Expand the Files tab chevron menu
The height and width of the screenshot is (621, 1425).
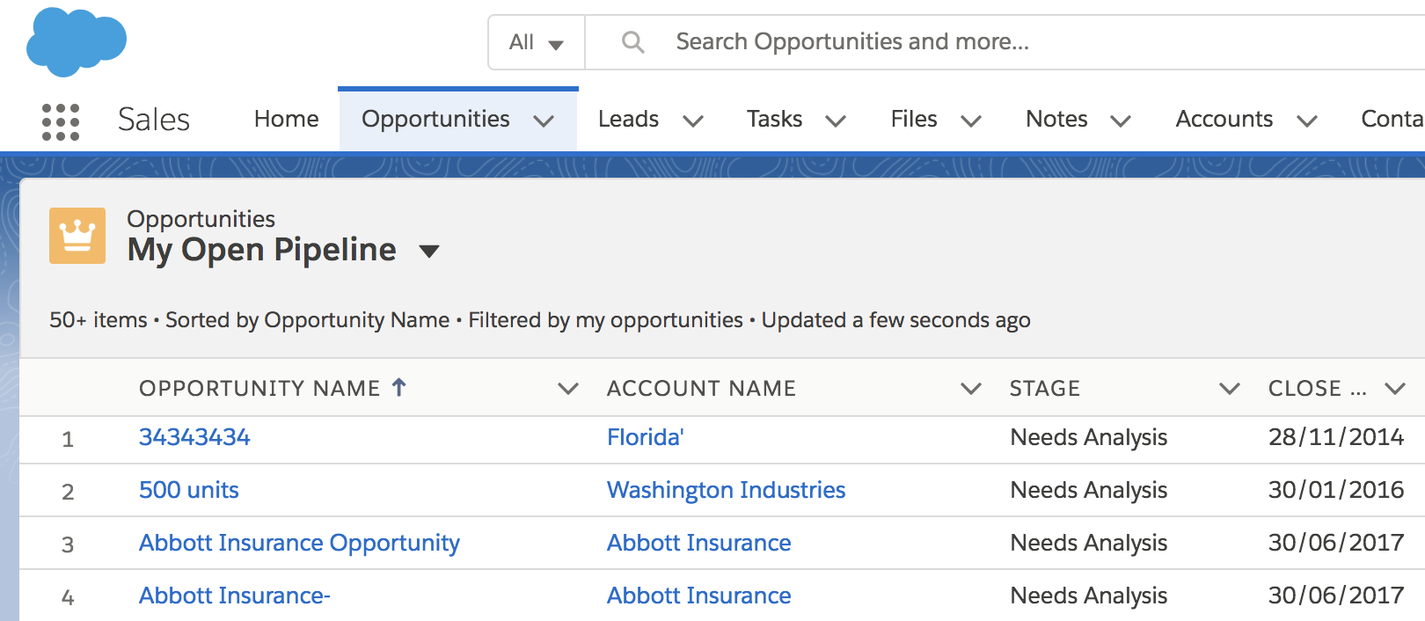tap(971, 121)
